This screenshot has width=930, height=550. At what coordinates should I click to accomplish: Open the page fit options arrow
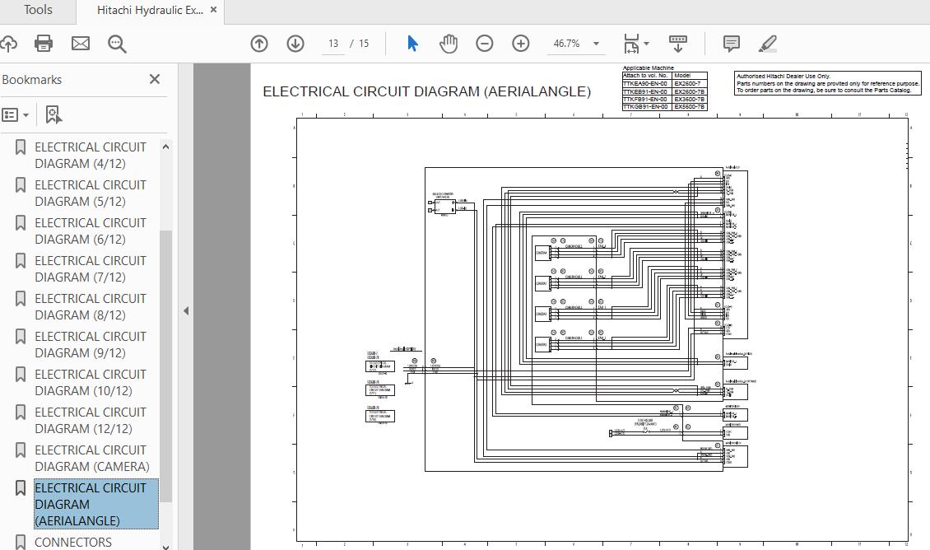[647, 44]
